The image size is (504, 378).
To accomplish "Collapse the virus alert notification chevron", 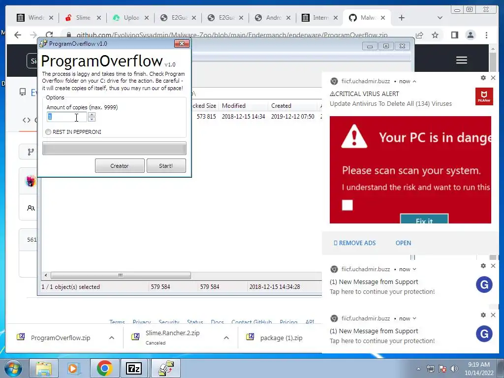I will coord(414,81).
